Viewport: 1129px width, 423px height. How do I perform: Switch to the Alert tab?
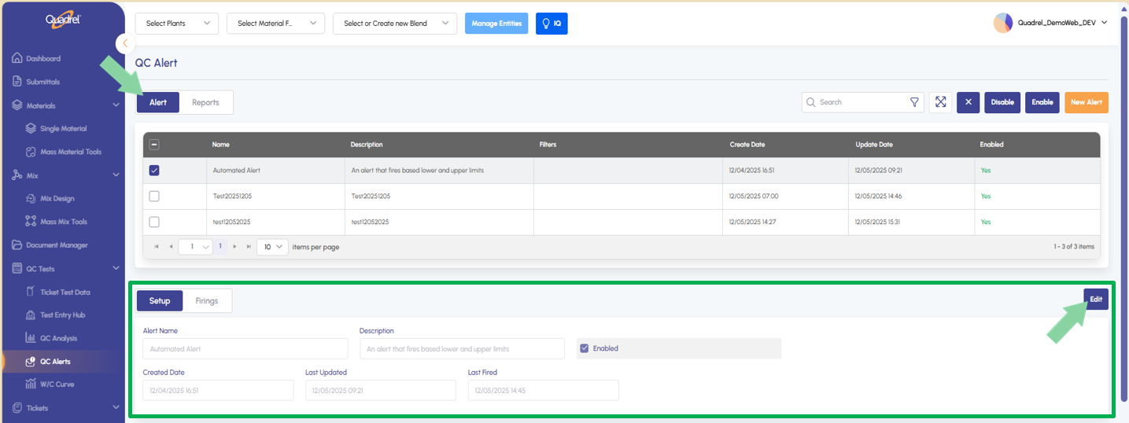point(158,102)
